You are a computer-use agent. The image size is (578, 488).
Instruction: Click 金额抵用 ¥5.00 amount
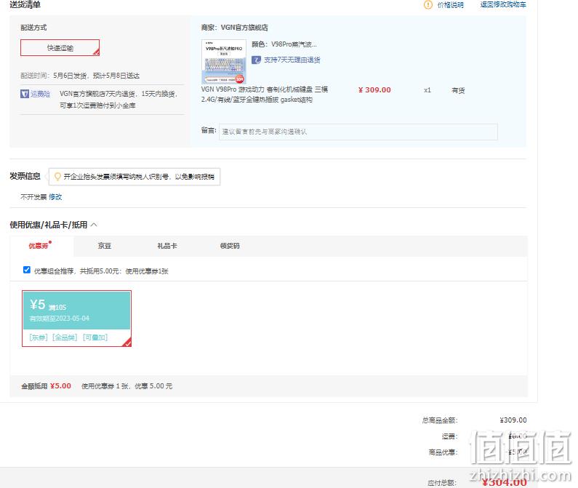(60, 386)
